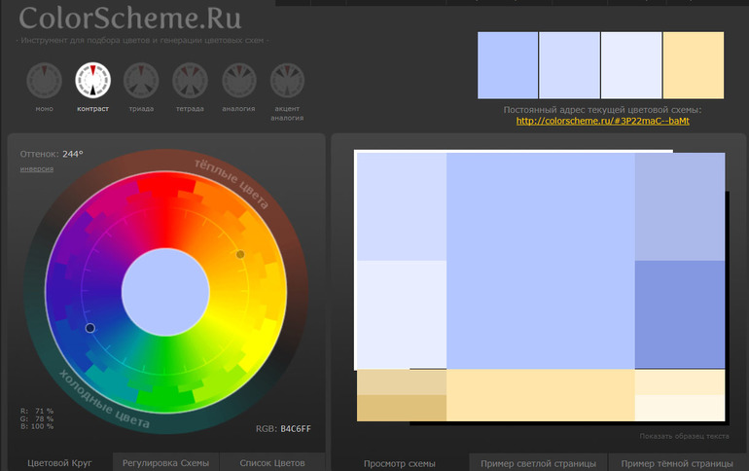Open Пример тёмной страницы tab
Screen dimensions: 749x471
pos(677,463)
